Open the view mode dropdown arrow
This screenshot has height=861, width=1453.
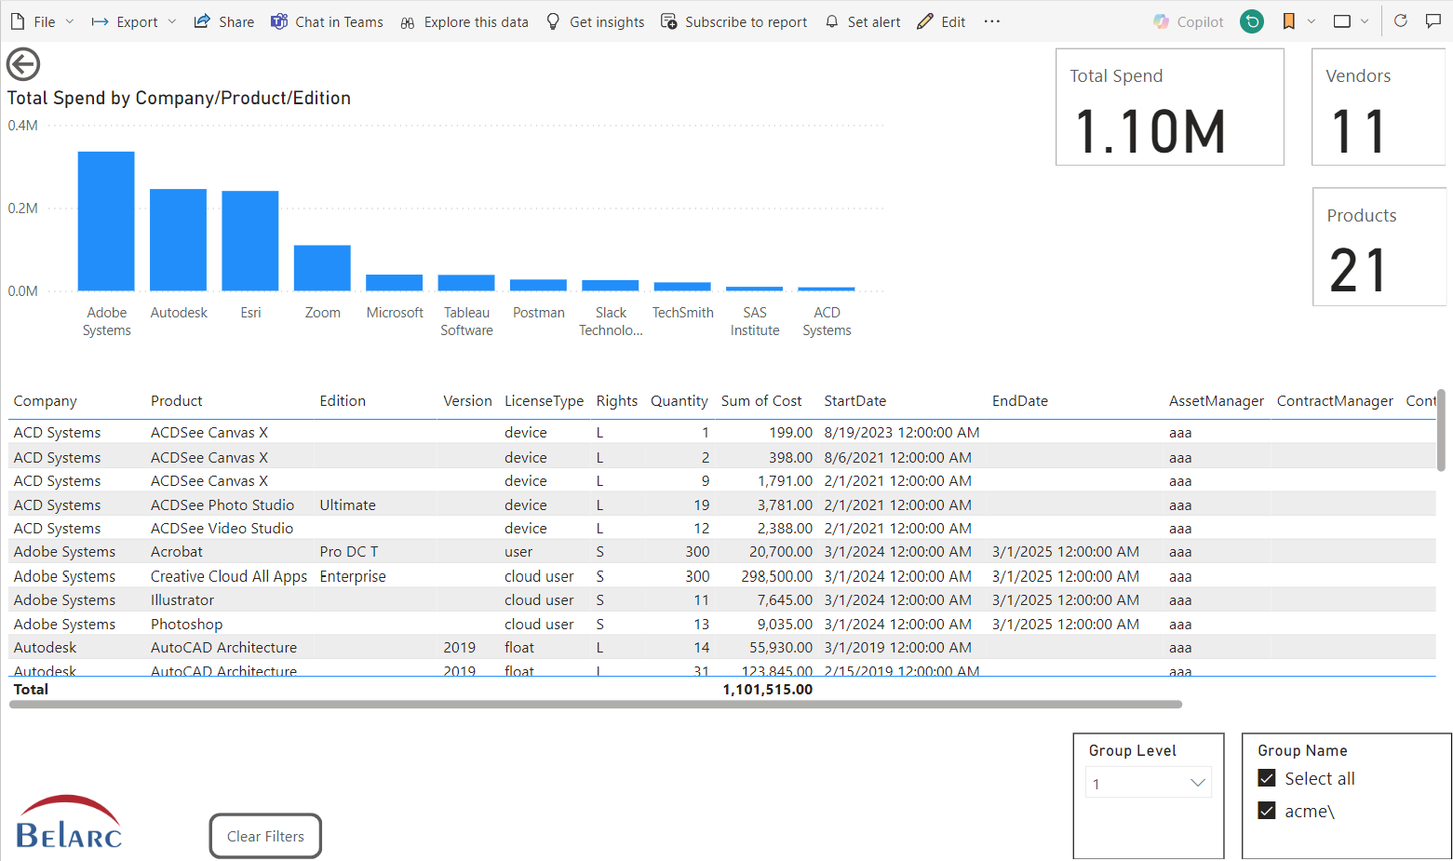(1365, 21)
